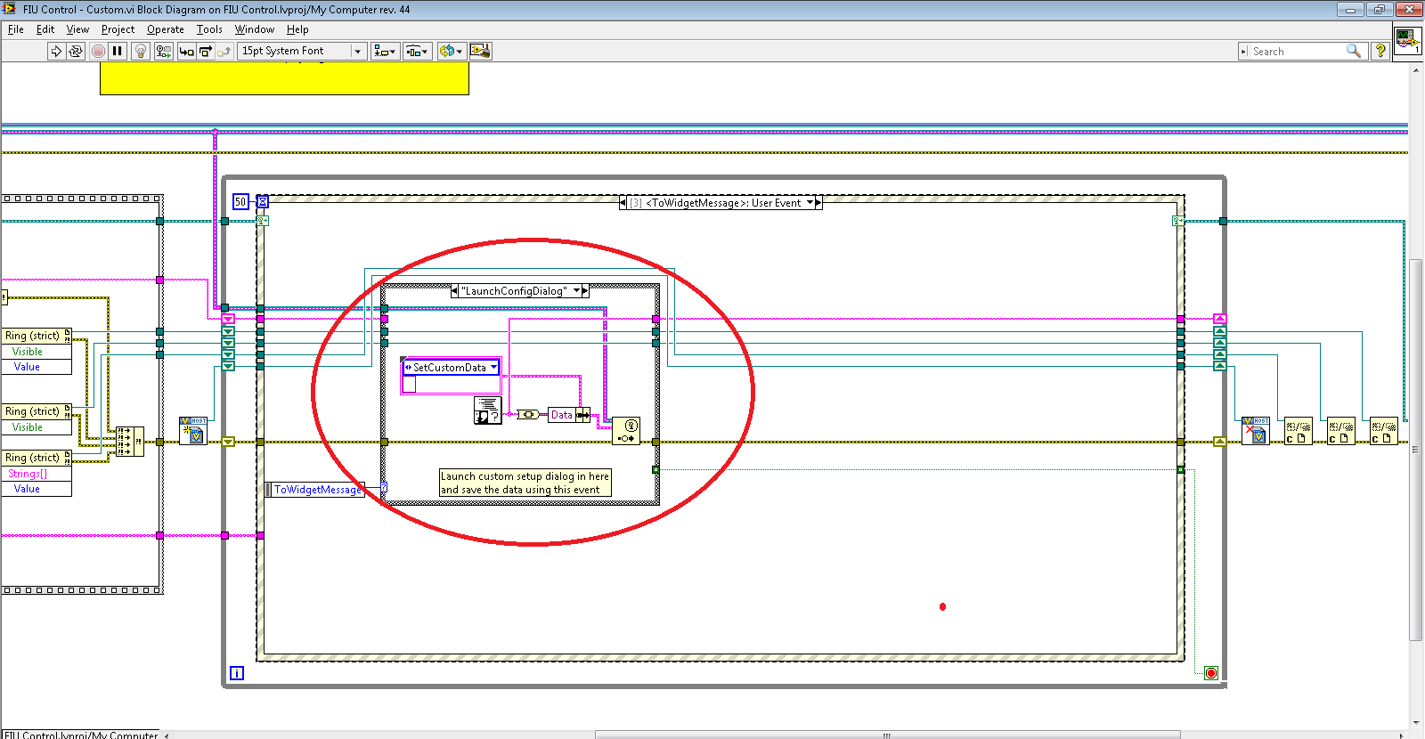Select the "Launch custom setup dialog" comment
Viewport: 1425px width, 739px height.
point(525,483)
